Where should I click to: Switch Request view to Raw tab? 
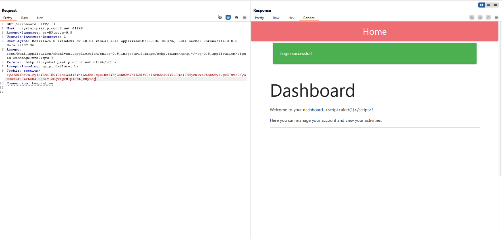24,18
